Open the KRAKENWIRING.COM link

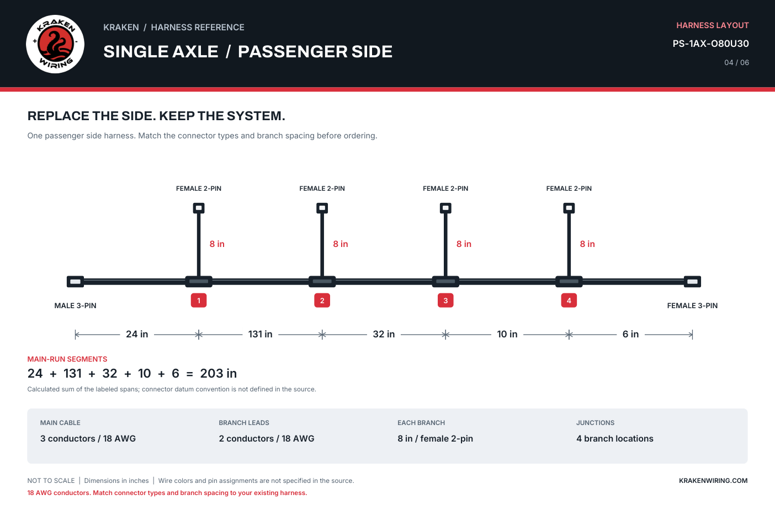(x=713, y=481)
